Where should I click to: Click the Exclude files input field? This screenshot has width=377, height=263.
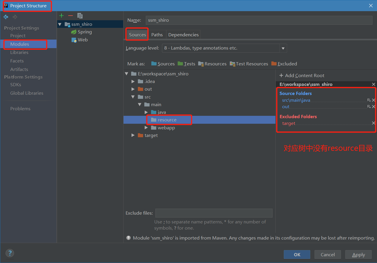[x=214, y=213]
